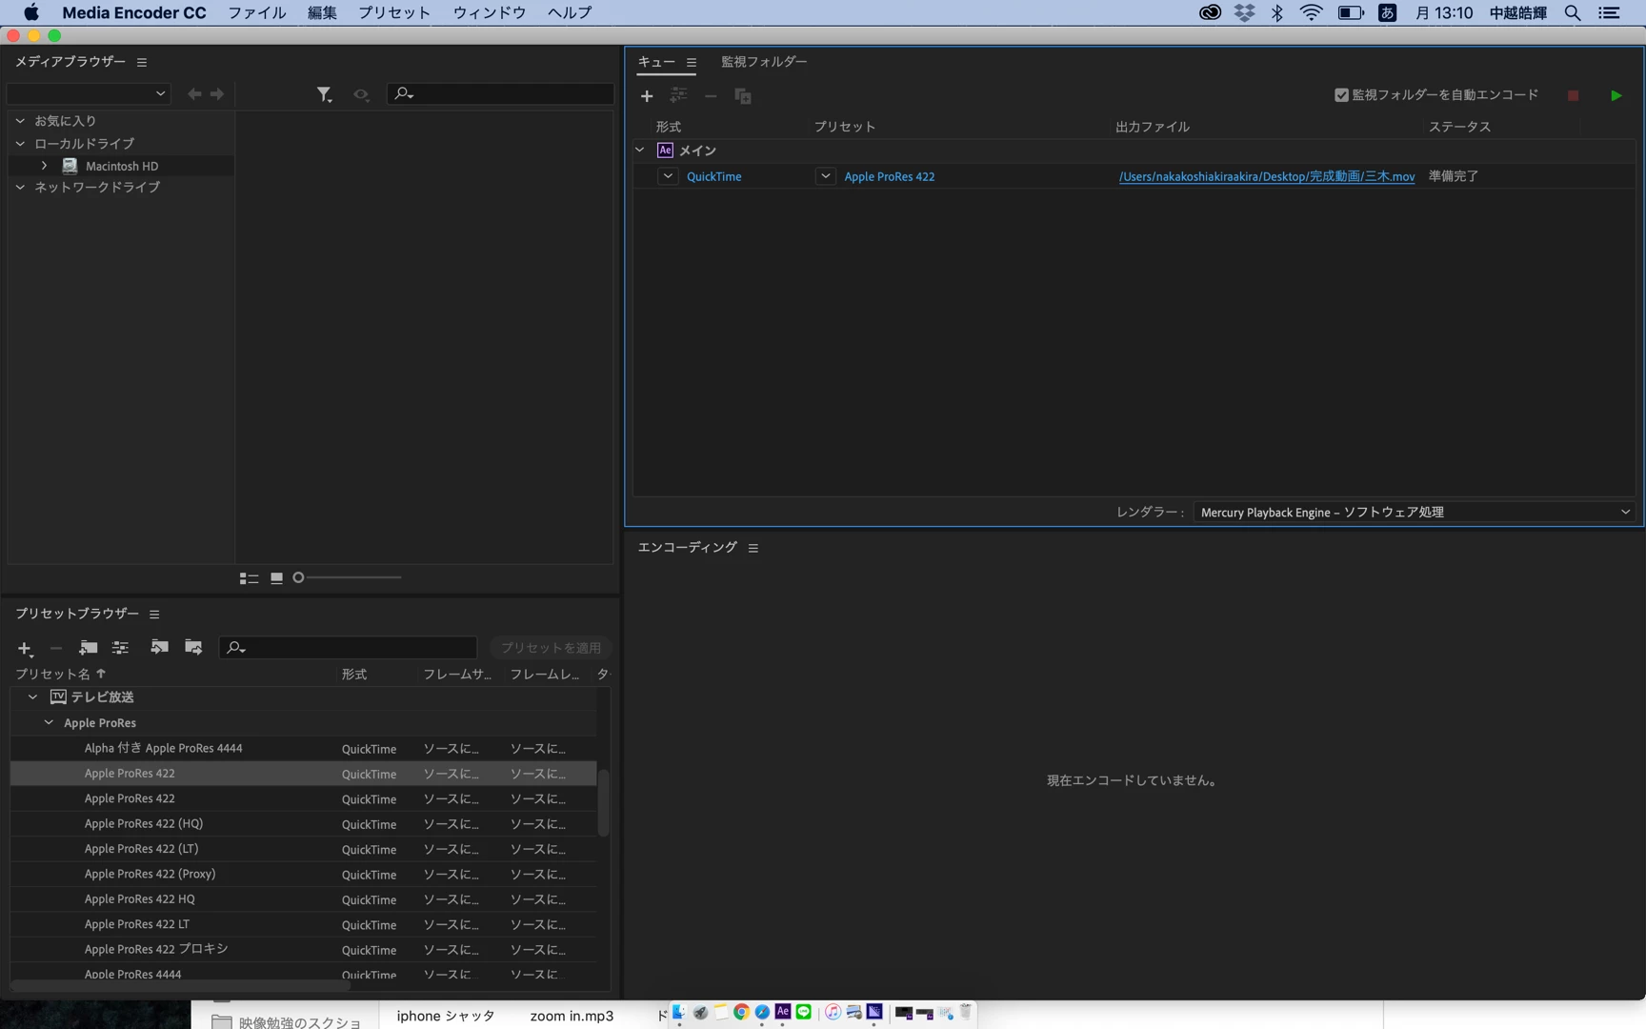Open the Apple ProRes 422 preset dropdown arrow

[826, 176]
